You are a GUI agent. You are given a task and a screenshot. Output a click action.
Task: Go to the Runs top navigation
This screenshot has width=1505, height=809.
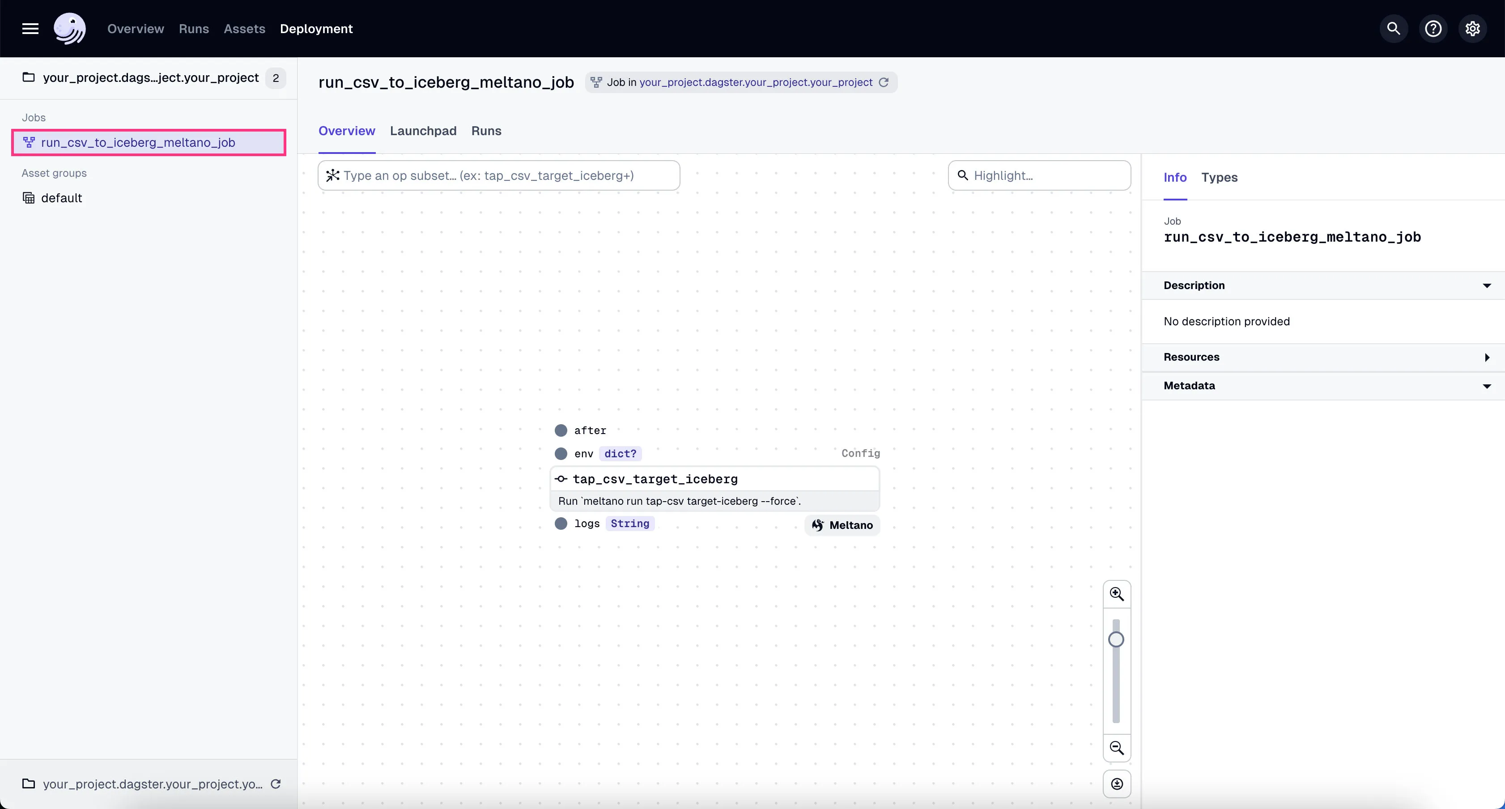pos(194,29)
